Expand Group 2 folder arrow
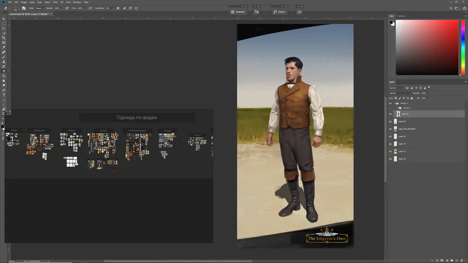 397,108
